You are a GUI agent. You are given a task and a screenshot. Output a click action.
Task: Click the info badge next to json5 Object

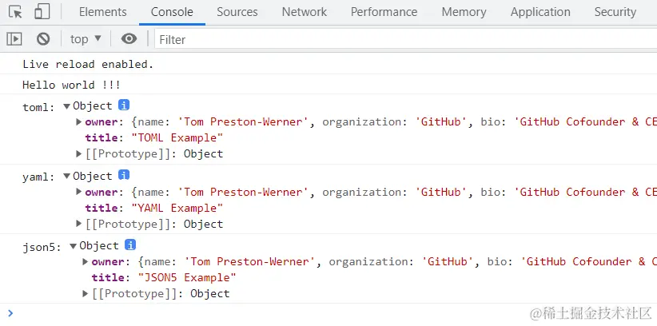130,245
